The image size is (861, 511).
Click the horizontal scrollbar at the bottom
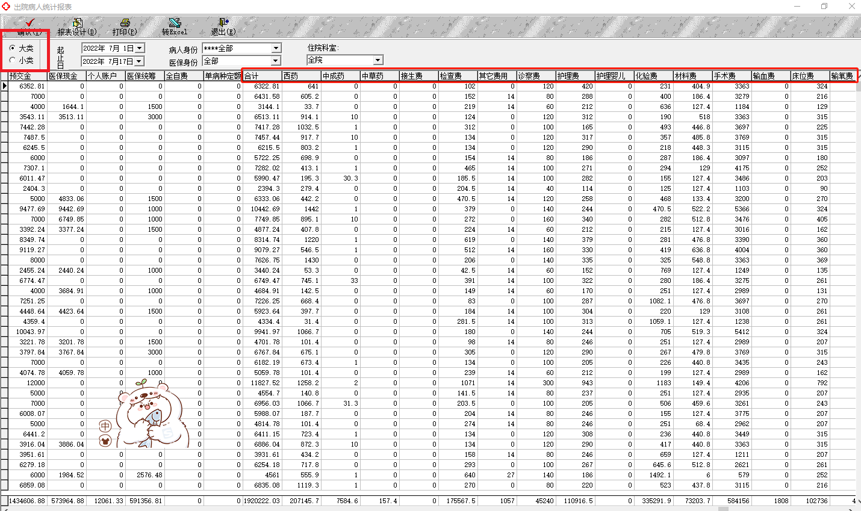click(431, 509)
